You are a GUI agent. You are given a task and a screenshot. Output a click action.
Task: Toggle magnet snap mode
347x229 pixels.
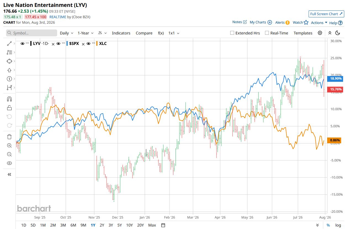pyautogui.click(x=9, y=99)
